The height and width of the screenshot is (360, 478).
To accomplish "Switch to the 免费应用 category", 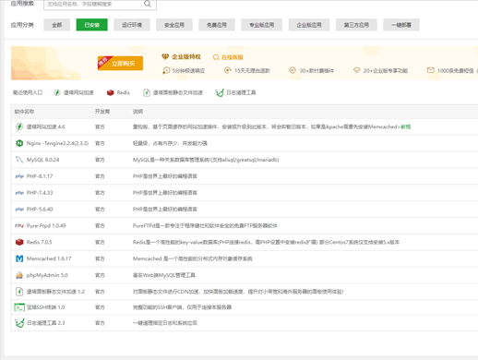I will coord(217,25).
